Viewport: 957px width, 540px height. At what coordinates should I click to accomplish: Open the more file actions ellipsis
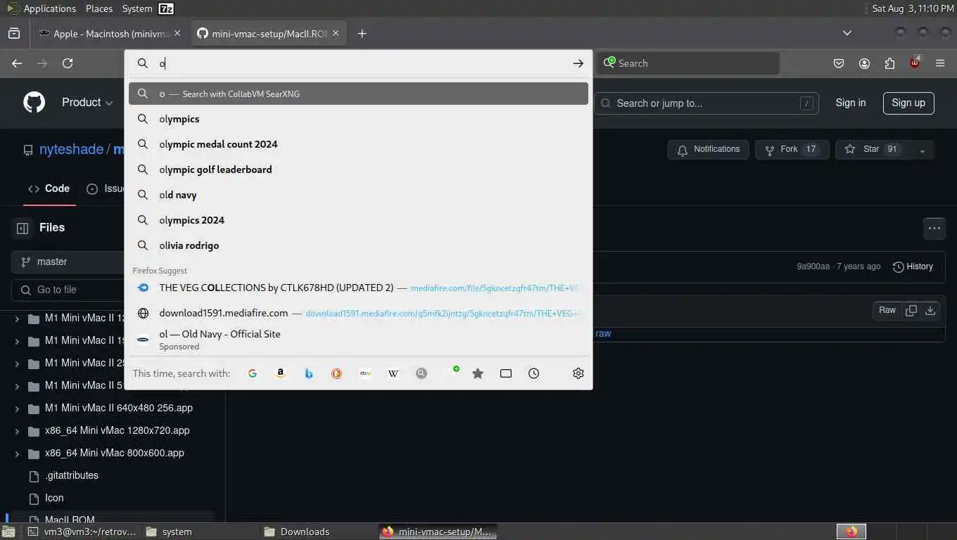click(934, 228)
